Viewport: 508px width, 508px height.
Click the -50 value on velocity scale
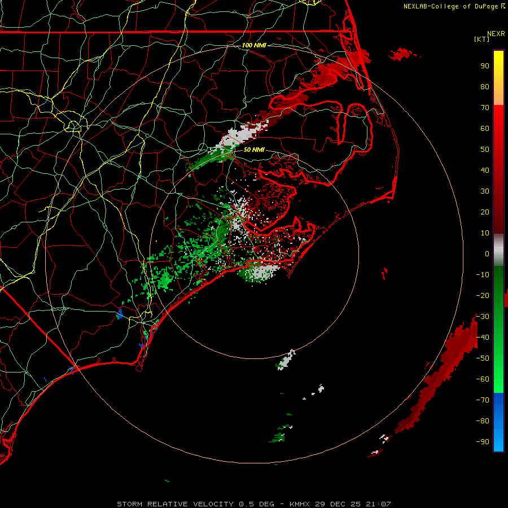pos(483,358)
